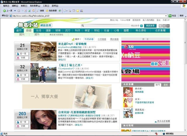Viewport: 187px width, 136px height.
Task: Open the 編輯(E) menu
Action: click(x=15, y=6)
